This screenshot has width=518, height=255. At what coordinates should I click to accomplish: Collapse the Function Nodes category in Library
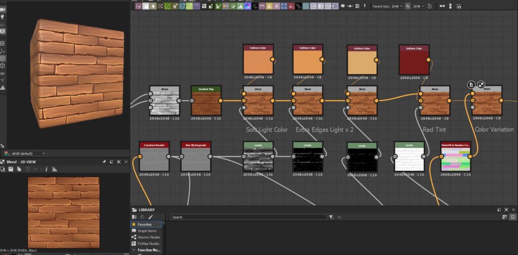click(x=134, y=250)
